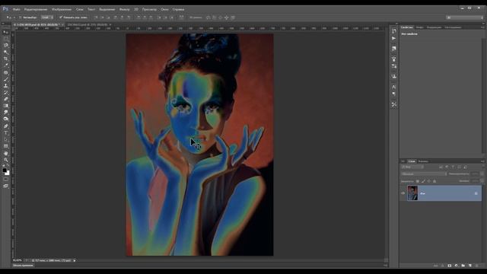Open the layer blending mode dropdown
The height and width of the screenshot is (274, 487).
click(x=424, y=174)
